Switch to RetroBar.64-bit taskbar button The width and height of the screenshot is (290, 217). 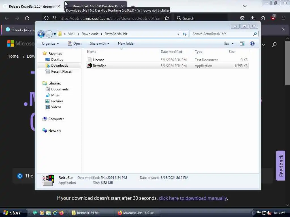click(92, 213)
